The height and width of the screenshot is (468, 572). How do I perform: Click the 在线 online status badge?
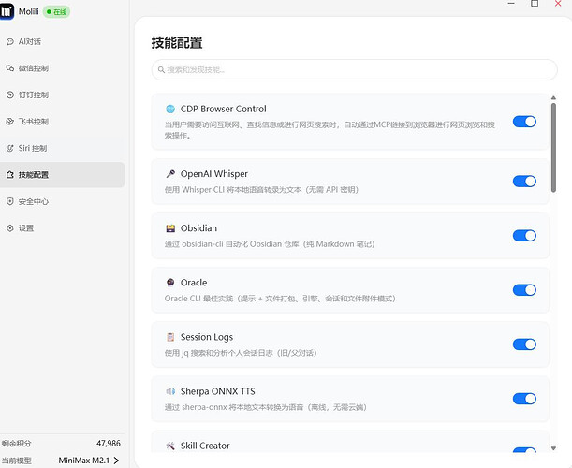click(56, 11)
